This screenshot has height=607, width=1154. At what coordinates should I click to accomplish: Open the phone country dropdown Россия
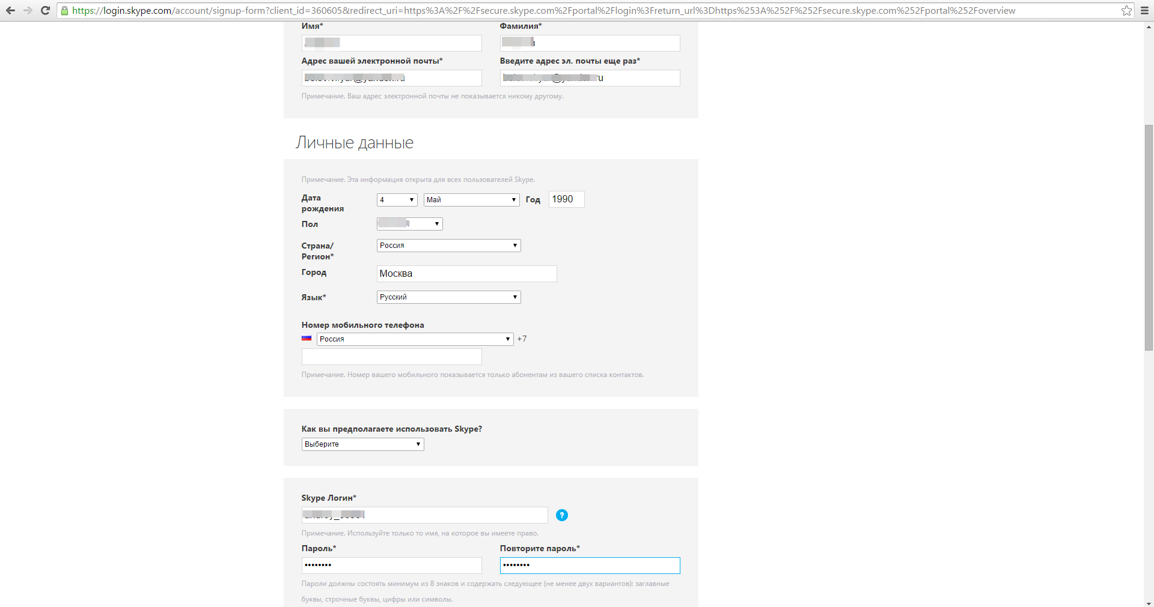point(415,339)
